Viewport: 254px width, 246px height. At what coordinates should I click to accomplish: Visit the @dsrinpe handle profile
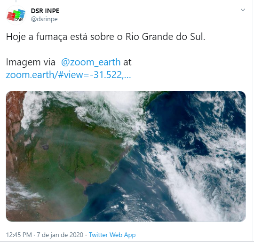[44, 19]
